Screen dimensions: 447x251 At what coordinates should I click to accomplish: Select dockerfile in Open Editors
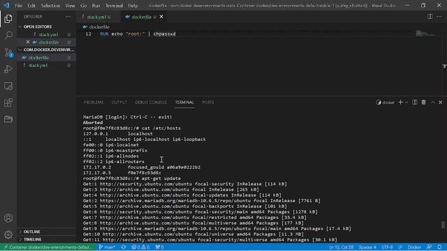coord(46,42)
